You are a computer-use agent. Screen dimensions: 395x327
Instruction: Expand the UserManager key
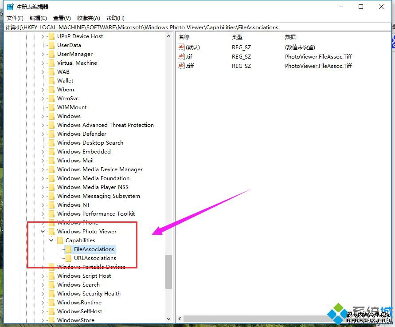coord(43,54)
